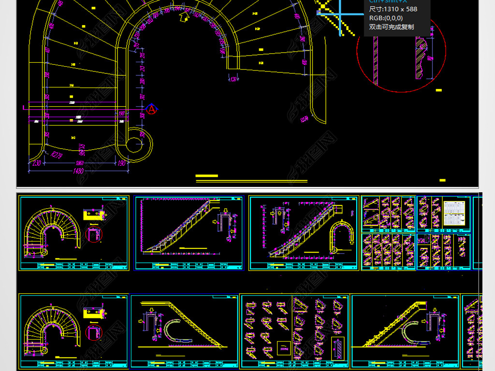Open the bottom-left spiral stair plan sheet

74,331
